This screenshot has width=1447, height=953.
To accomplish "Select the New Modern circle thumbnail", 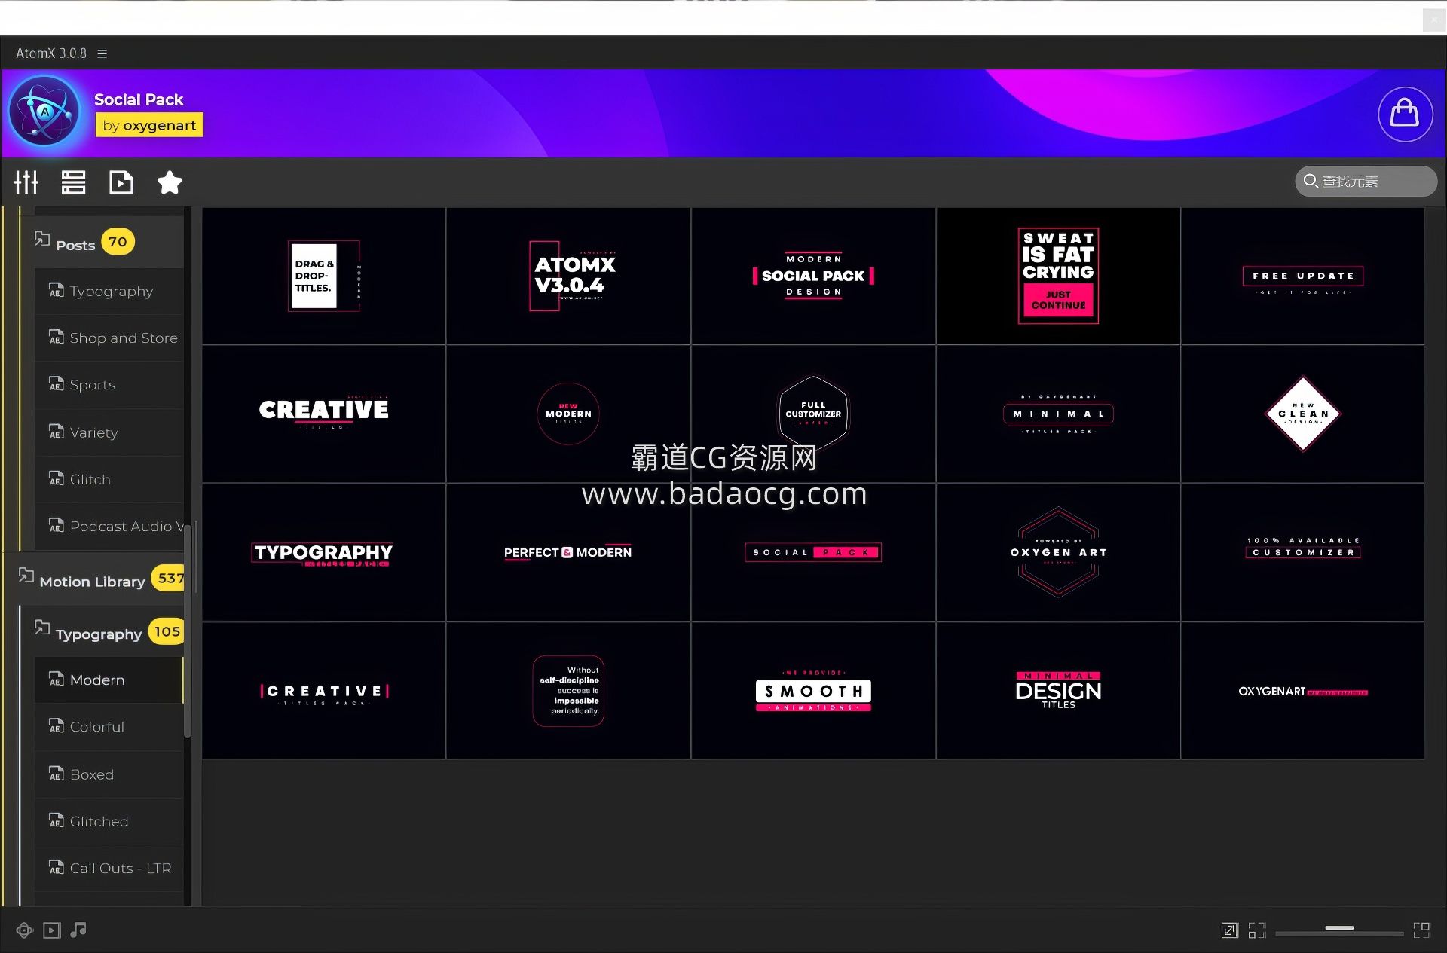I will pyautogui.click(x=568, y=414).
